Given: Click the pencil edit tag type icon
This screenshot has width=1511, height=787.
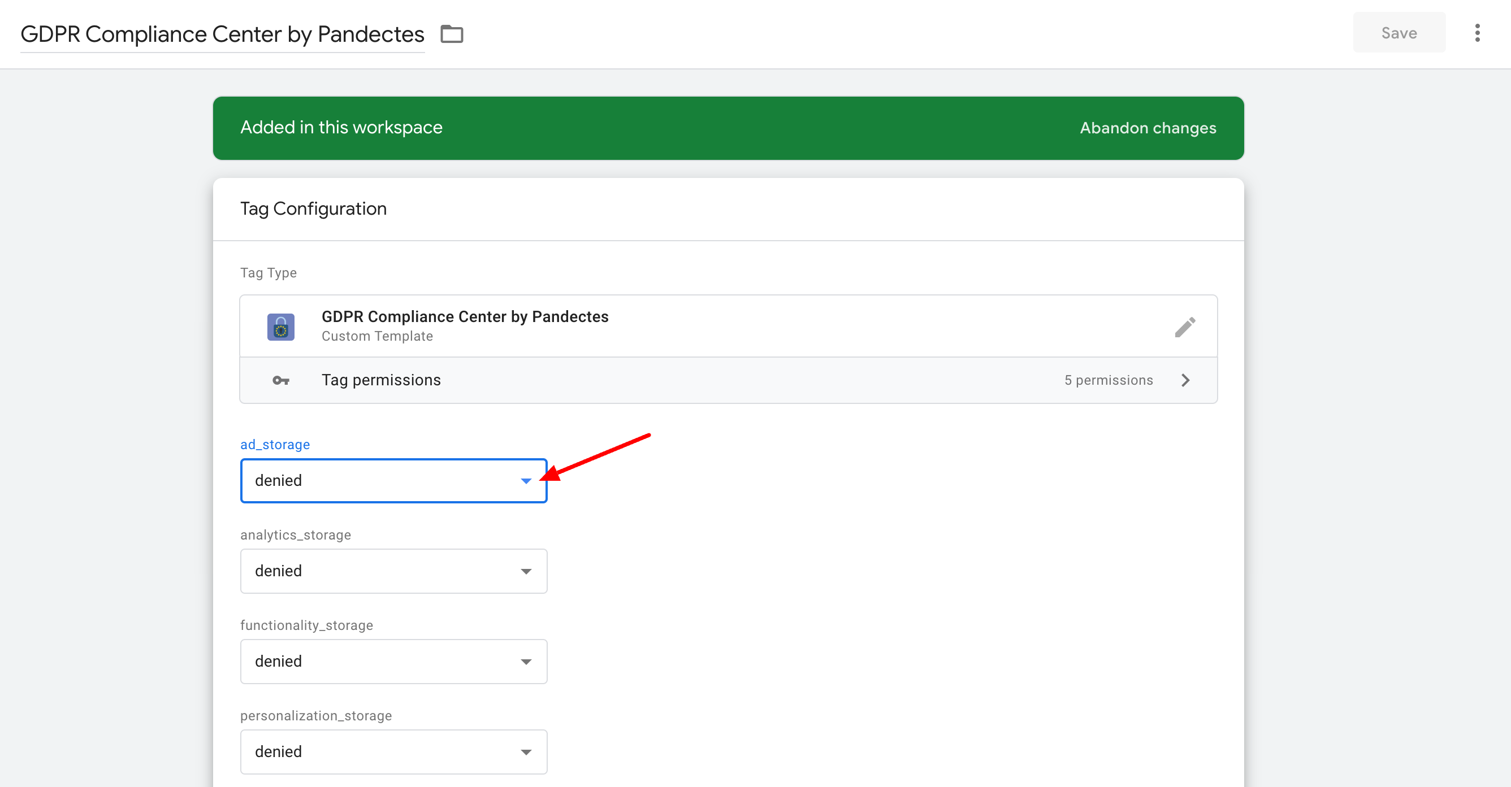Looking at the screenshot, I should tap(1185, 327).
